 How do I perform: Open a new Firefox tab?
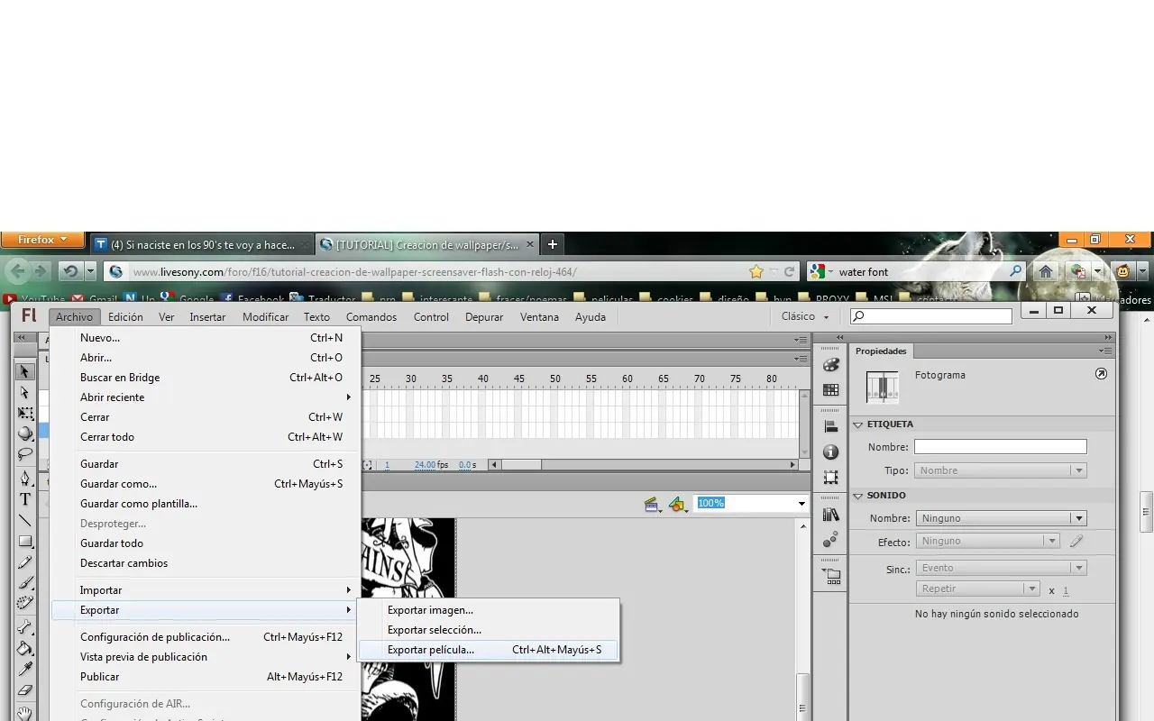pos(553,244)
